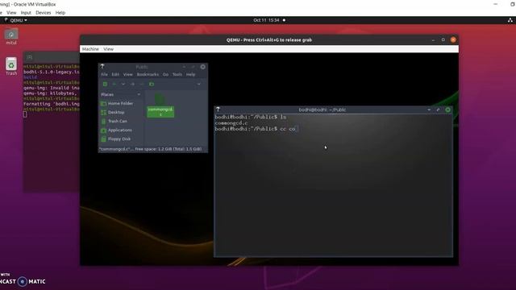The image size is (516, 290).
Task: Open the VirtualBox Help menu
Action: point(60,13)
